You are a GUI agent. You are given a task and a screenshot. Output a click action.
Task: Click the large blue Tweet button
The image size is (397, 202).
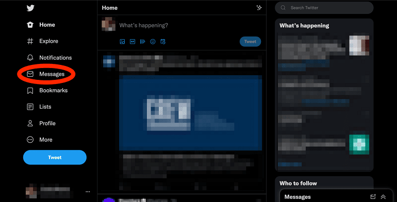(x=55, y=158)
